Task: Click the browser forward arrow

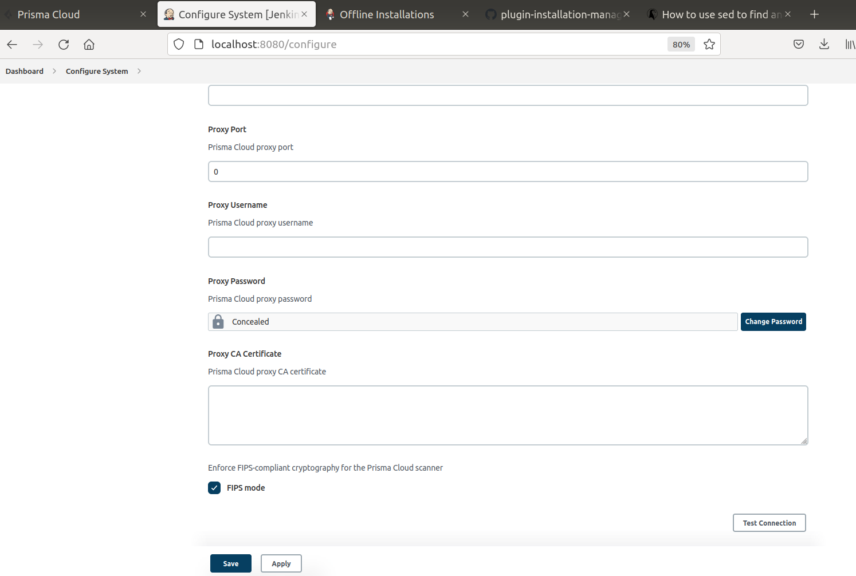Action: pyautogui.click(x=38, y=44)
